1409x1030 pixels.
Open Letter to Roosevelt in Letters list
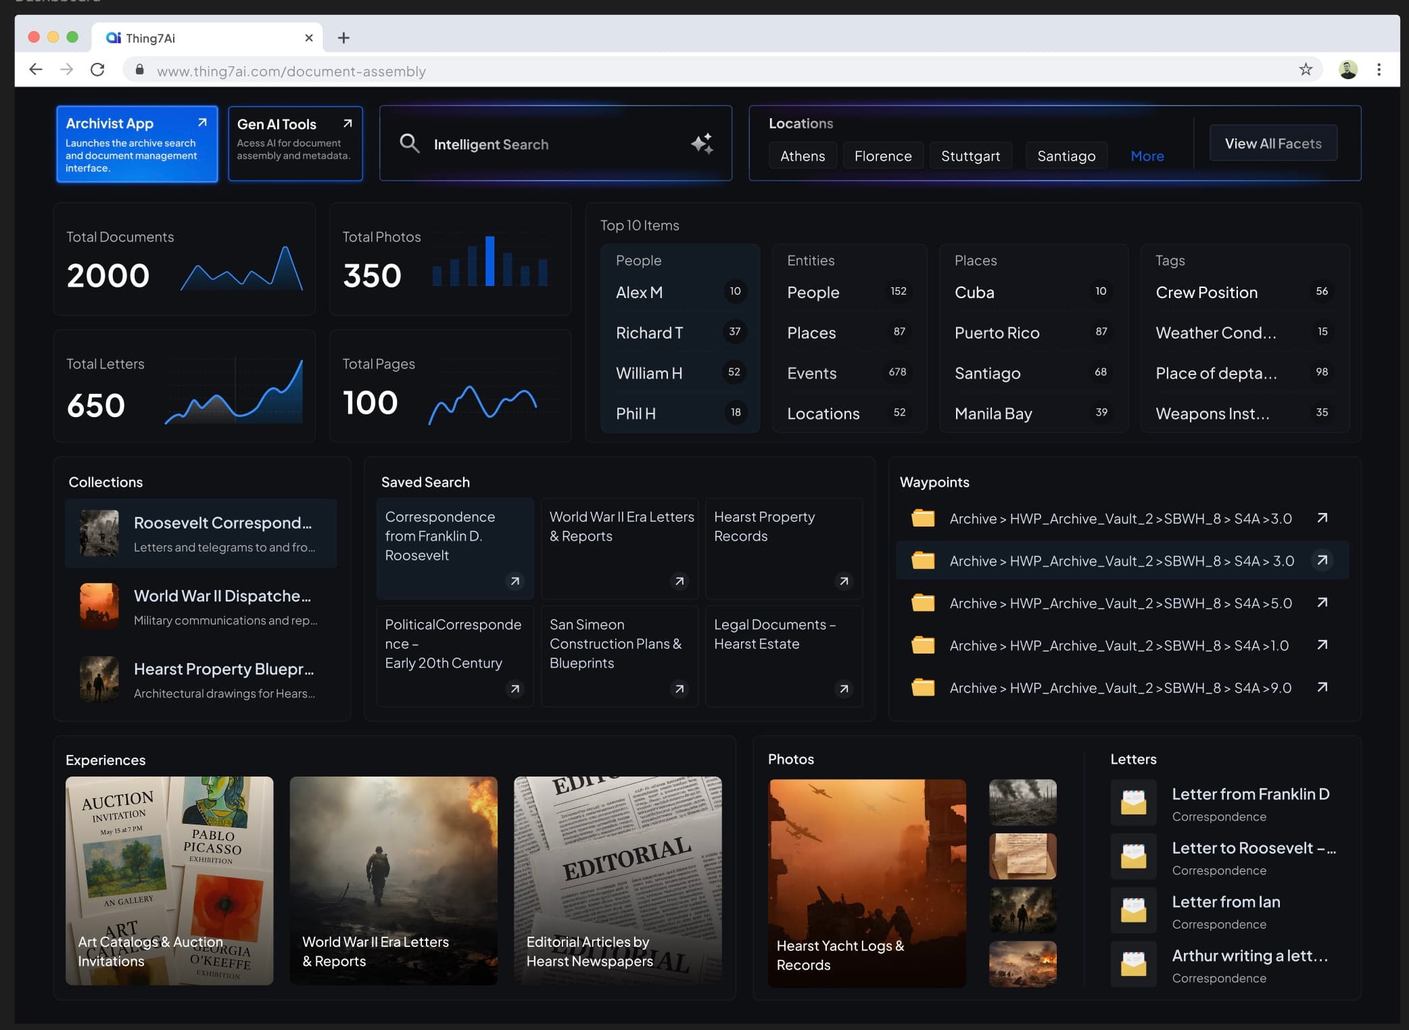pyautogui.click(x=1224, y=856)
